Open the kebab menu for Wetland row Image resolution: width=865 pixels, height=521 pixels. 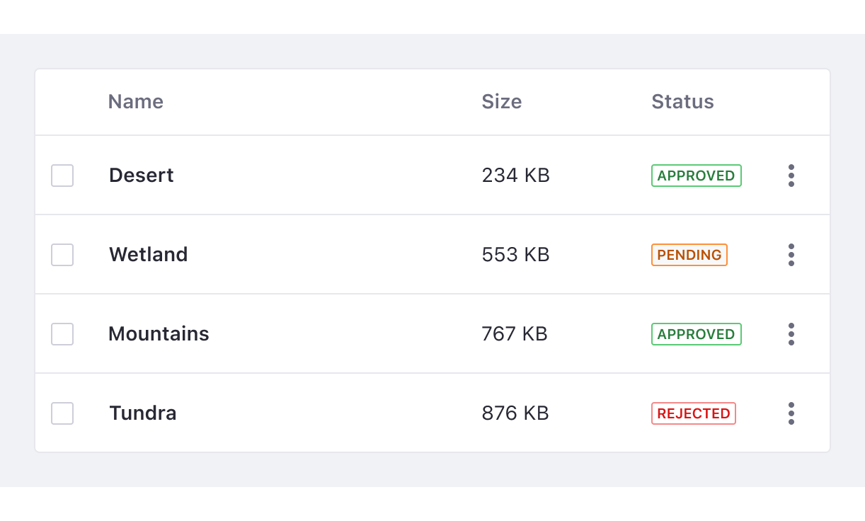tap(791, 255)
